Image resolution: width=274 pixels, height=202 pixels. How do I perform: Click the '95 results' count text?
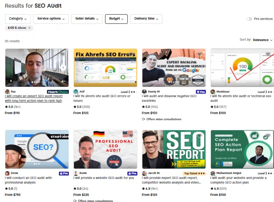tap(12, 41)
